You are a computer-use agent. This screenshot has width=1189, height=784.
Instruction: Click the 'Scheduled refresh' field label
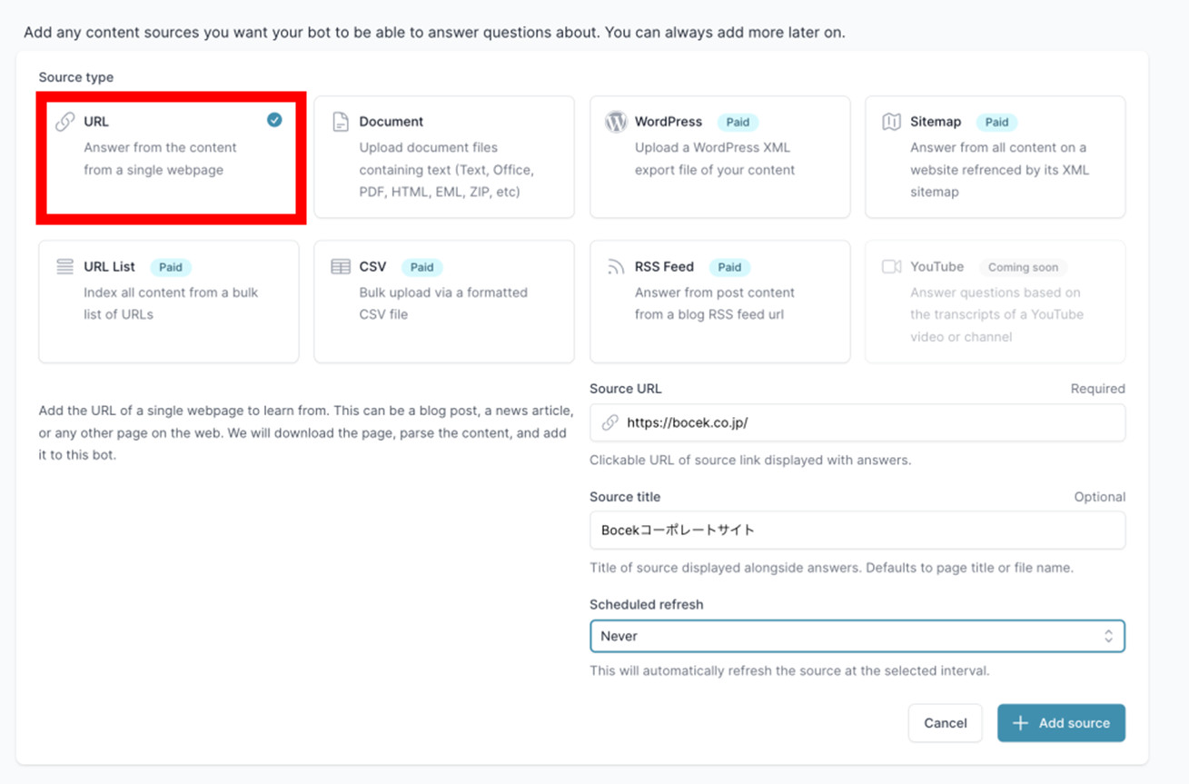click(647, 604)
